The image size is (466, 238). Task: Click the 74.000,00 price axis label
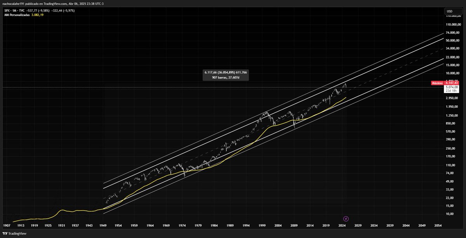[453, 33]
